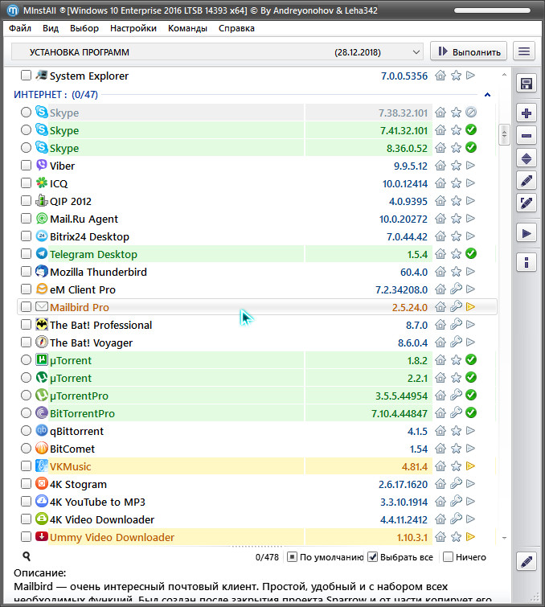Toggle the 'Выбрать все' checkbox

coord(373,557)
